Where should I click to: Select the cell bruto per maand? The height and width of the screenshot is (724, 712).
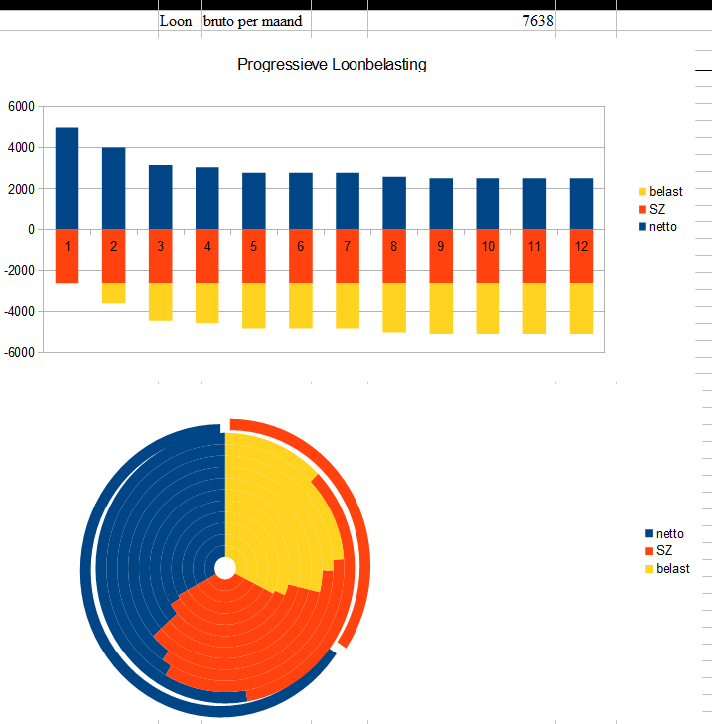[x=252, y=21]
